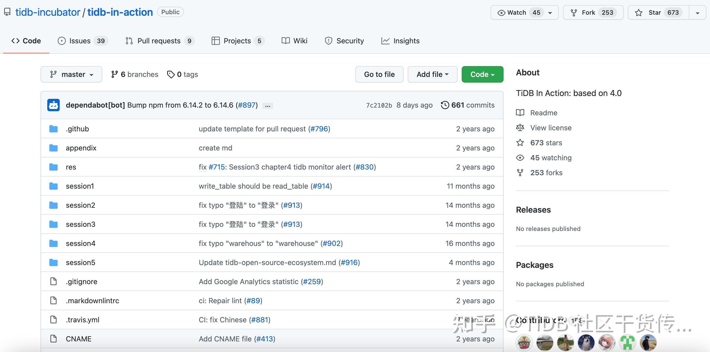
Task: Open pull request #897 link
Action: pos(247,105)
